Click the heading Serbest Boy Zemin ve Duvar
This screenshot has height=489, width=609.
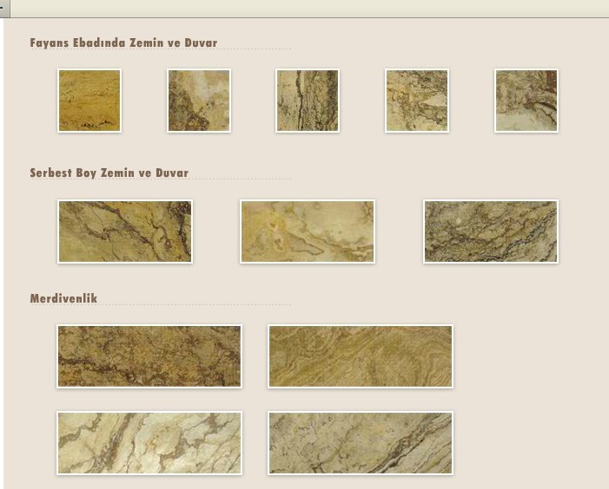pos(109,173)
